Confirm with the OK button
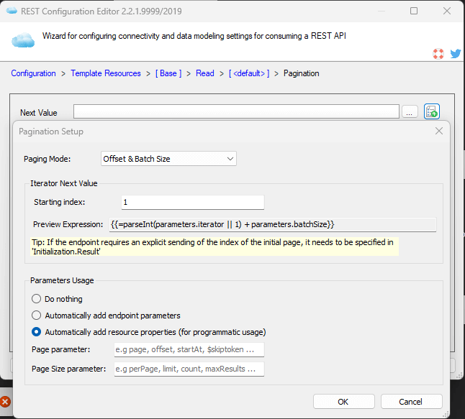Image resolution: width=465 pixels, height=419 pixels. tap(343, 402)
